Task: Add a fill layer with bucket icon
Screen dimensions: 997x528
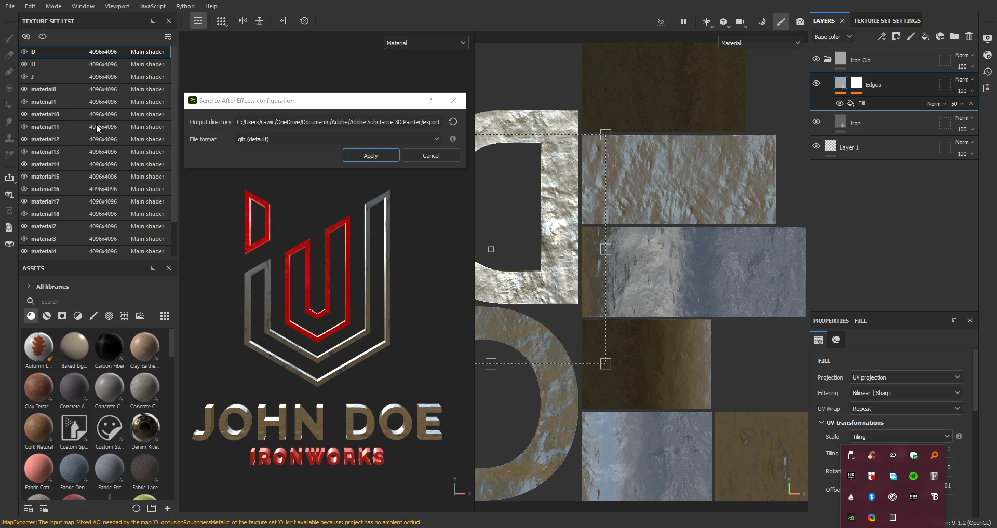Action: click(x=925, y=36)
